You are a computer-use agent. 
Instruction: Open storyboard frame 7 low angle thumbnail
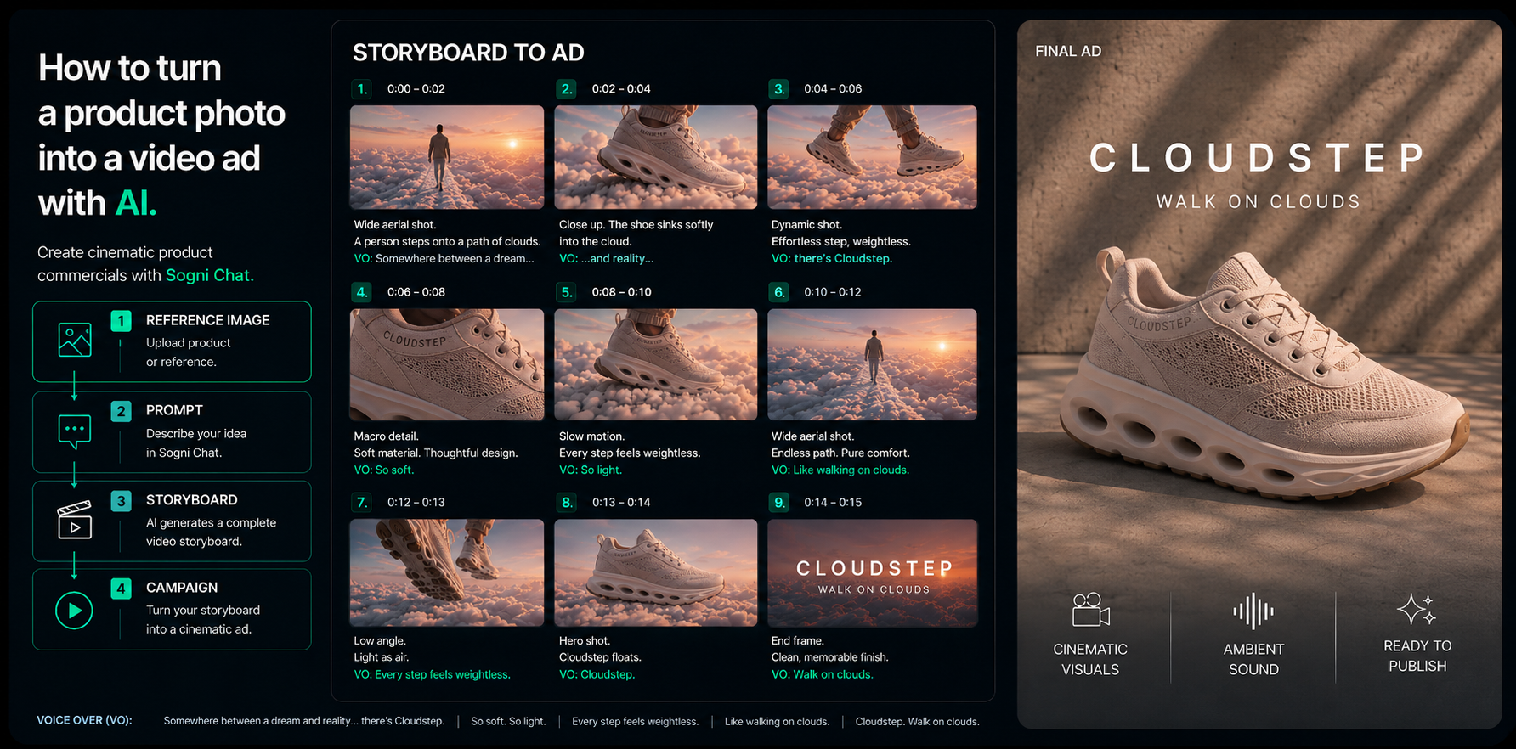[447, 572]
